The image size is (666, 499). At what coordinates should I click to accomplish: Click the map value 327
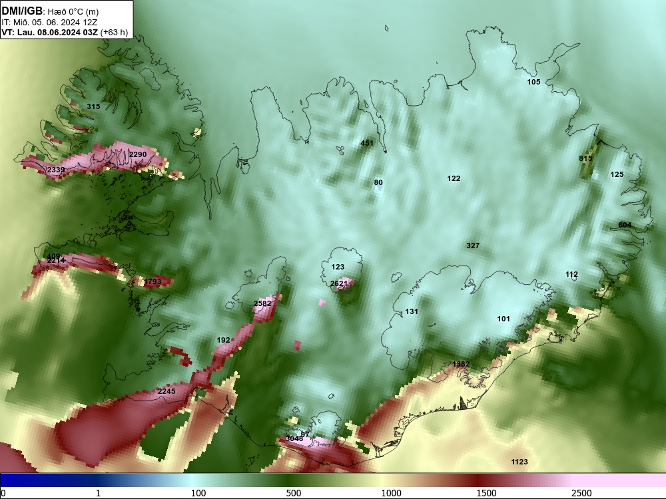pyautogui.click(x=473, y=246)
